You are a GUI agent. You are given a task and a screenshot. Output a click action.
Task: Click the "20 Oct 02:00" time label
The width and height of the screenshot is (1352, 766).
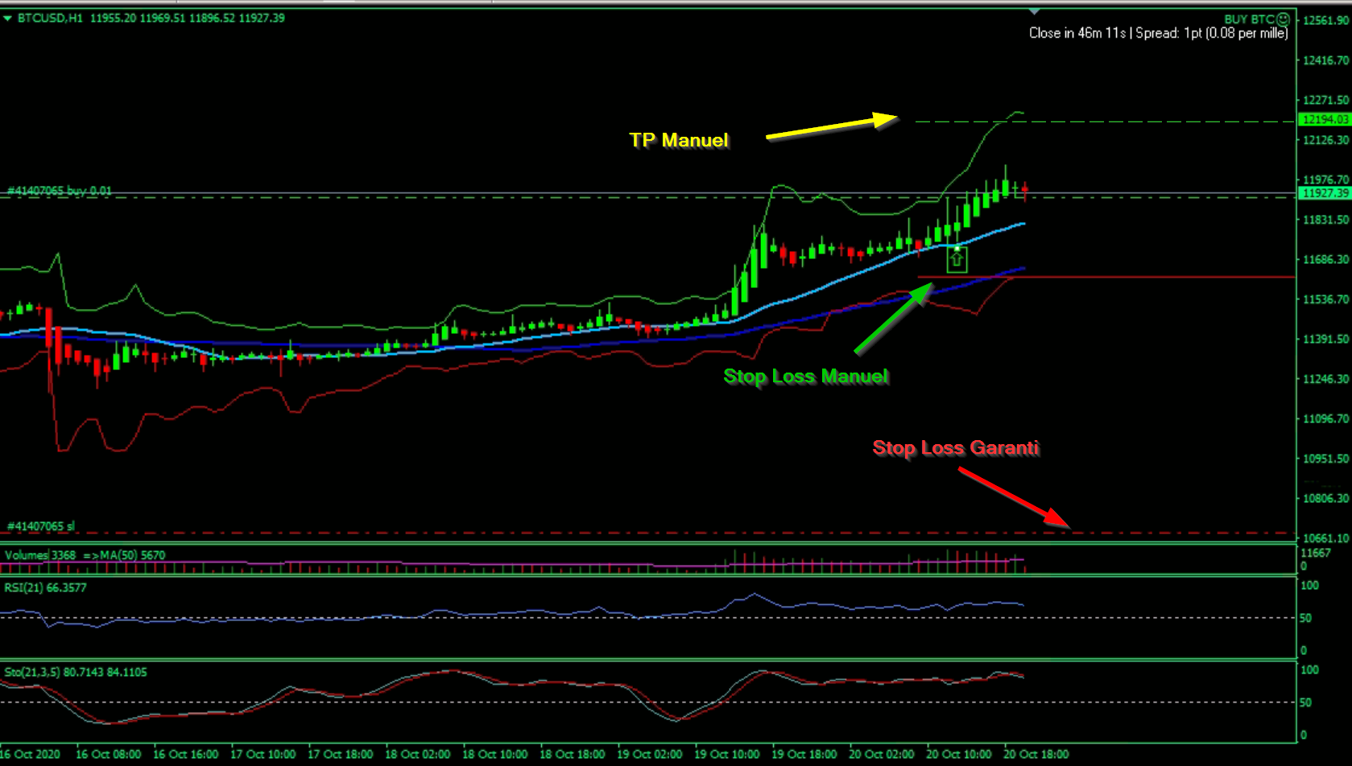click(x=881, y=755)
